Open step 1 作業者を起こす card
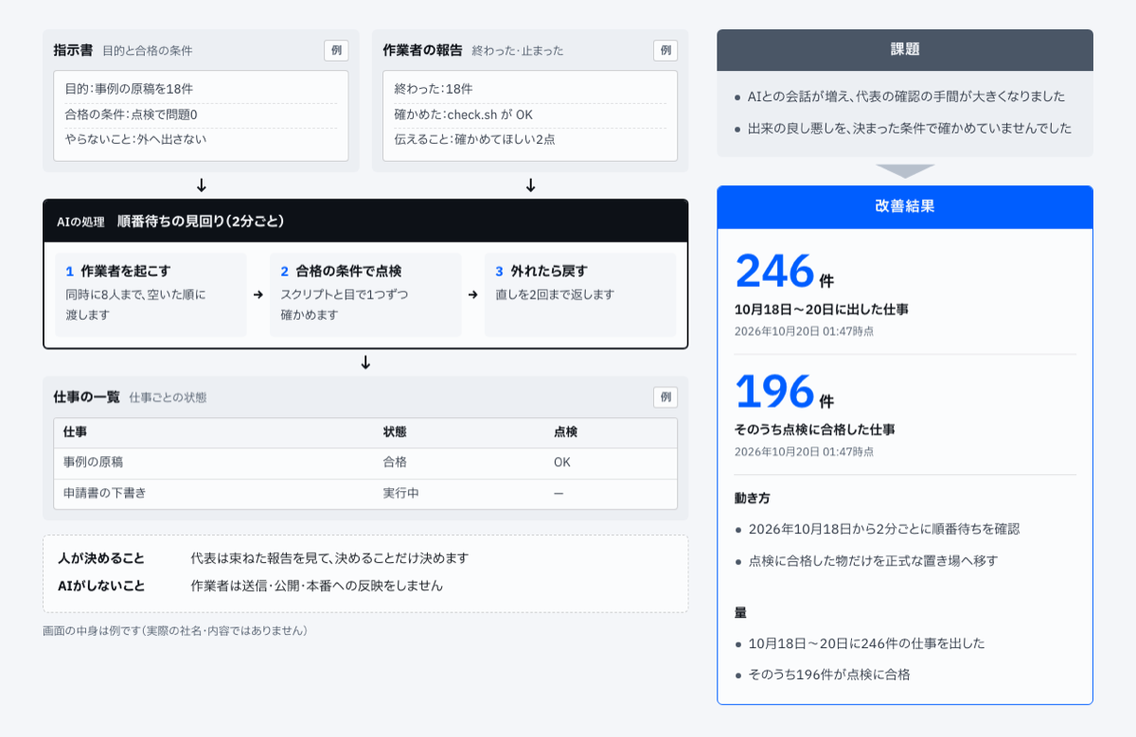This screenshot has width=1136, height=737. click(151, 294)
